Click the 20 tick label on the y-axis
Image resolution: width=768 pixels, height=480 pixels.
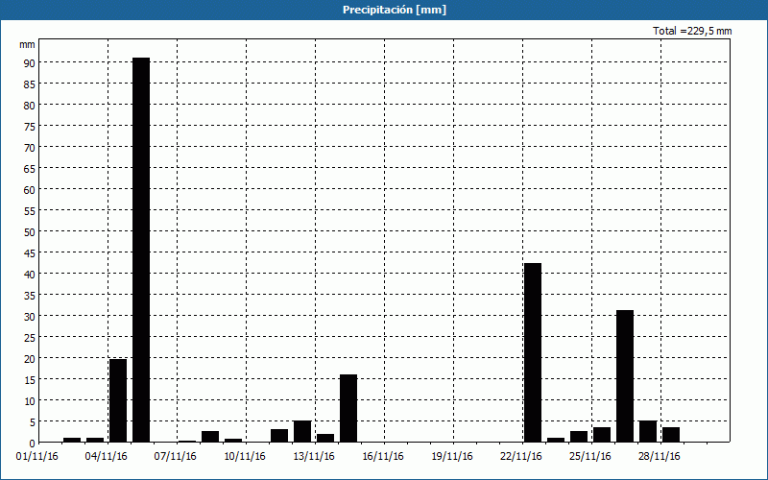tap(30, 358)
